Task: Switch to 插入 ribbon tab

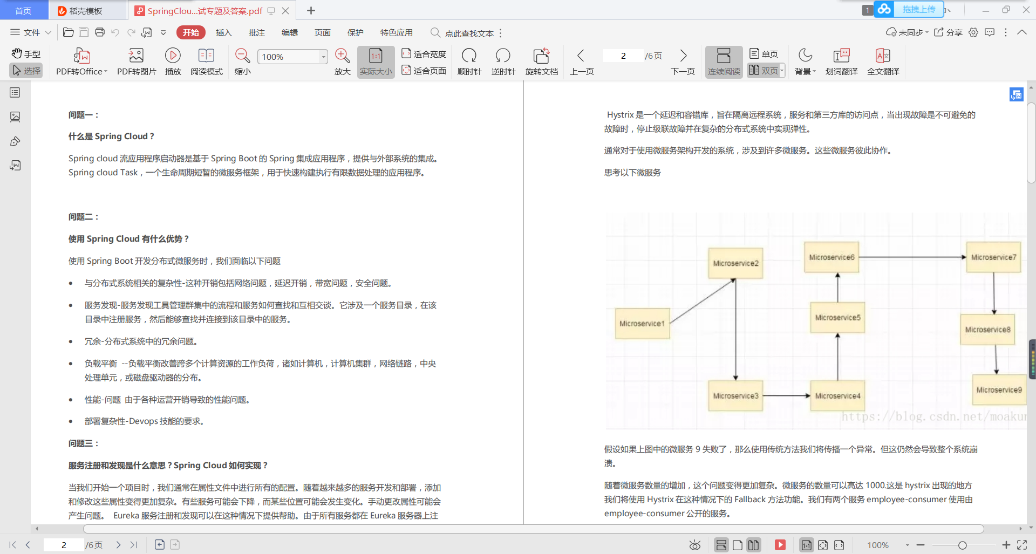Action: point(223,32)
